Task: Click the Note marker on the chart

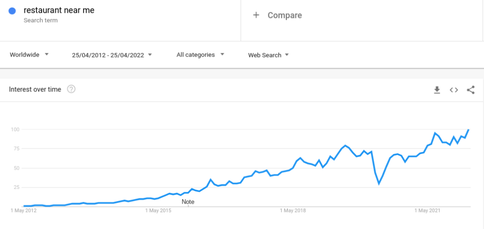Action: point(188,202)
